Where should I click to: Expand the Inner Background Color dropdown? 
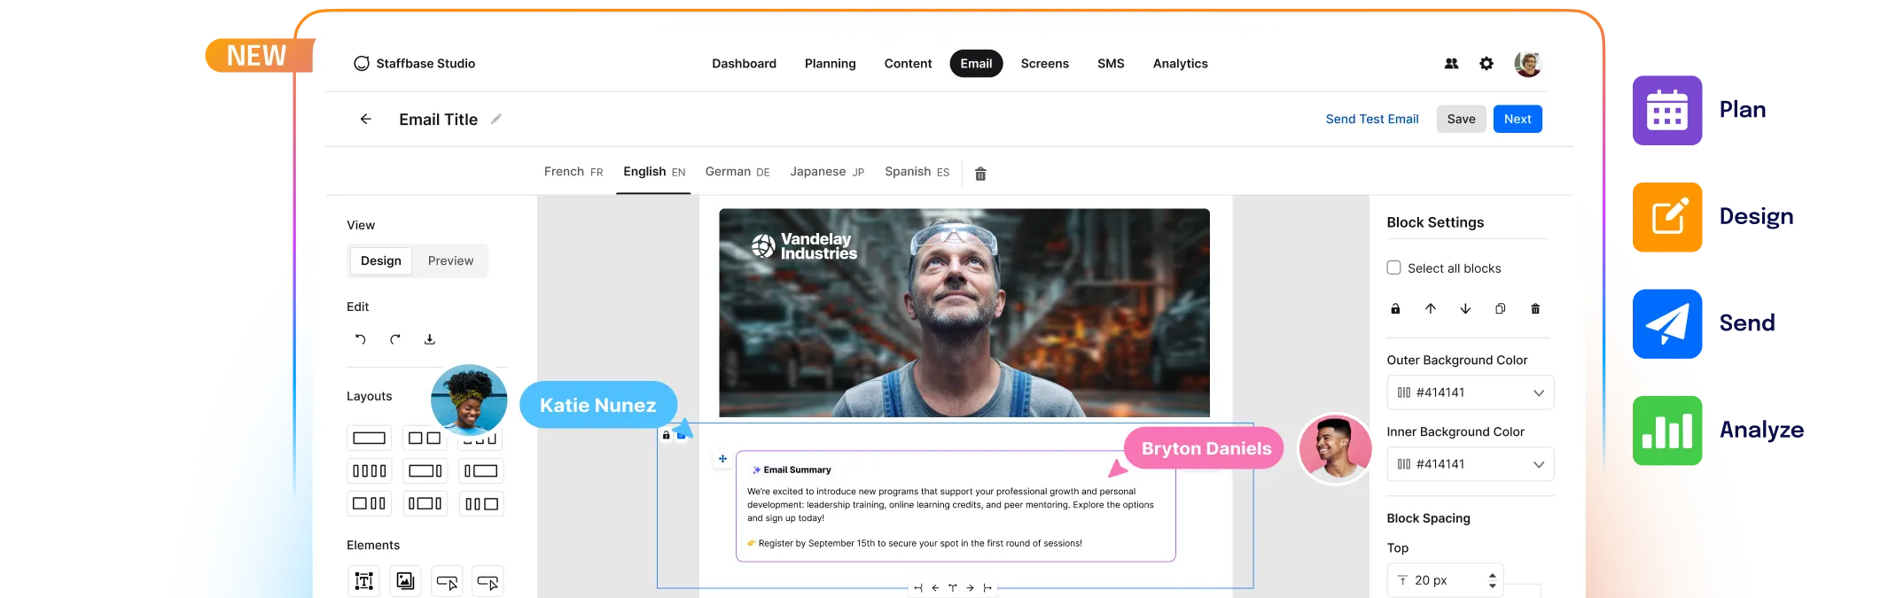tap(1539, 464)
